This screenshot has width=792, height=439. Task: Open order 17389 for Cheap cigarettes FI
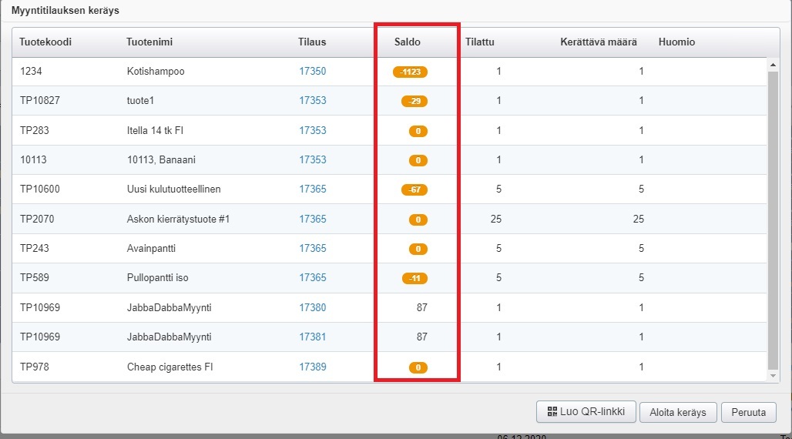pyautogui.click(x=312, y=367)
